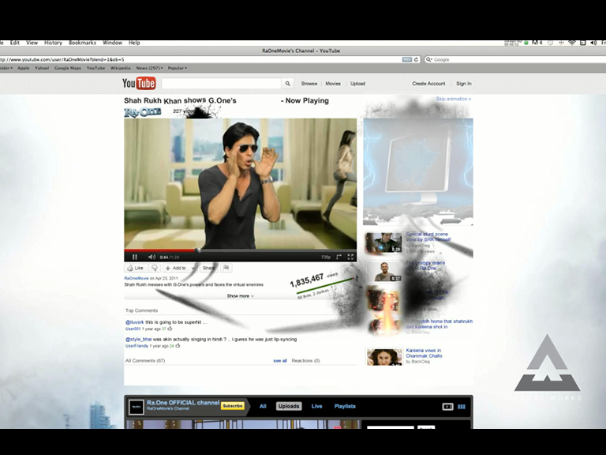Click the green status dot in the menu bar
The image size is (606, 455).
[526, 43]
